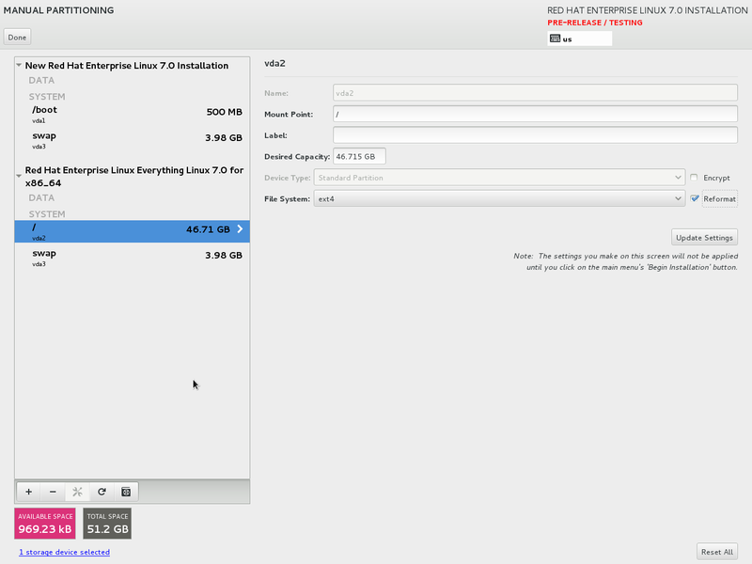Toggle the Encrypt checkbox
Image resolution: width=752 pixels, height=564 pixels.
[x=694, y=178]
